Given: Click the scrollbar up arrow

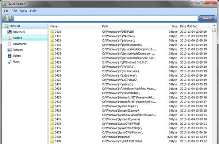Looking at the screenshot, I should tap(214, 25).
